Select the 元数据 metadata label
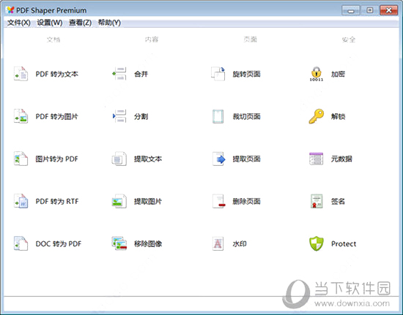The image size is (403, 315). pyautogui.click(x=341, y=159)
